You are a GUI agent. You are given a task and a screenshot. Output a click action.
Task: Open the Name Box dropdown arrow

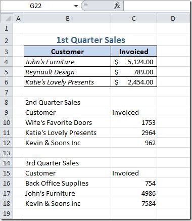[76, 6]
